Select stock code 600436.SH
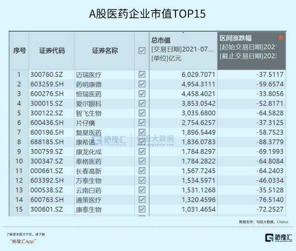 pyautogui.click(x=47, y=123)
